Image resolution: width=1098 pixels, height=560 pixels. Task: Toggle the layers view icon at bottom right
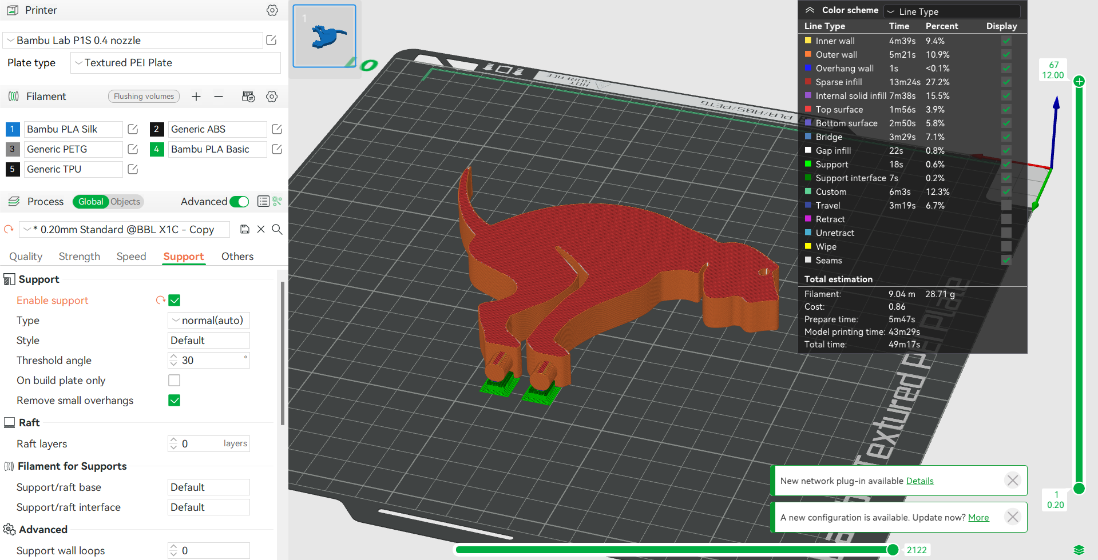click(1079, 550)
